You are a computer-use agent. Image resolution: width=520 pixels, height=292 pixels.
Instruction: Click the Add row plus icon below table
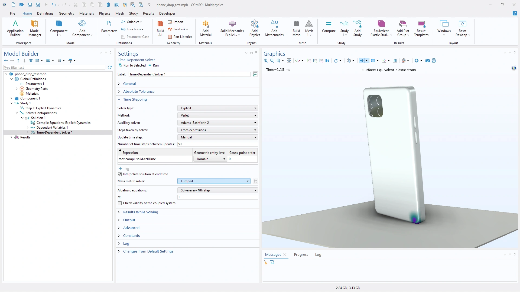coord(121,168)
